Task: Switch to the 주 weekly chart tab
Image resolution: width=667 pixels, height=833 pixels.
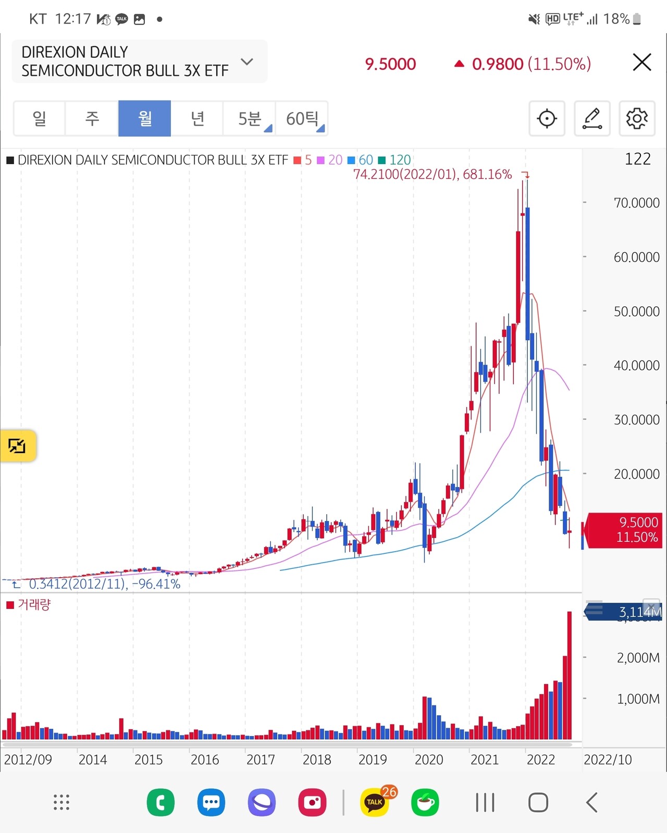Action: (92, 119)
